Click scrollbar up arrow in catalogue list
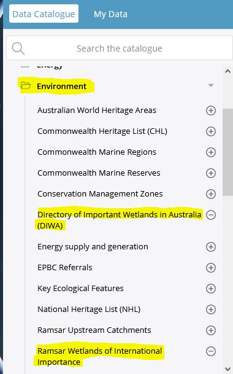Image resolution: width=233 pixels, height=374 pixels. [x=227, y=71]
